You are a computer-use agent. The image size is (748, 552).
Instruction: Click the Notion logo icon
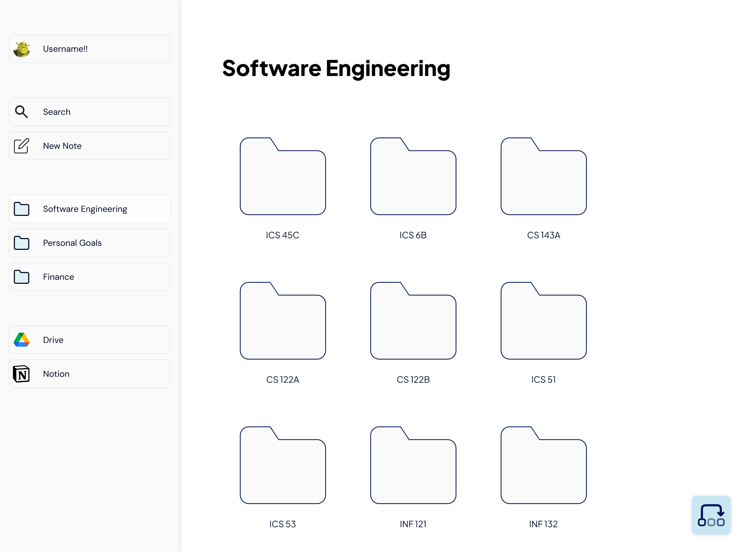[22, 374]
